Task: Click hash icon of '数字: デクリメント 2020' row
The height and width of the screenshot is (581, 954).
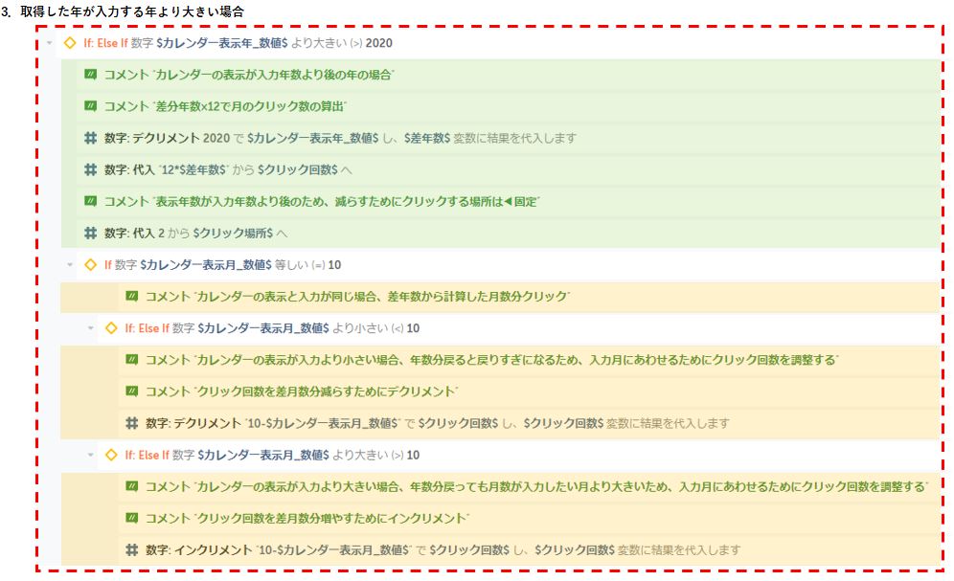Action: 90,138
